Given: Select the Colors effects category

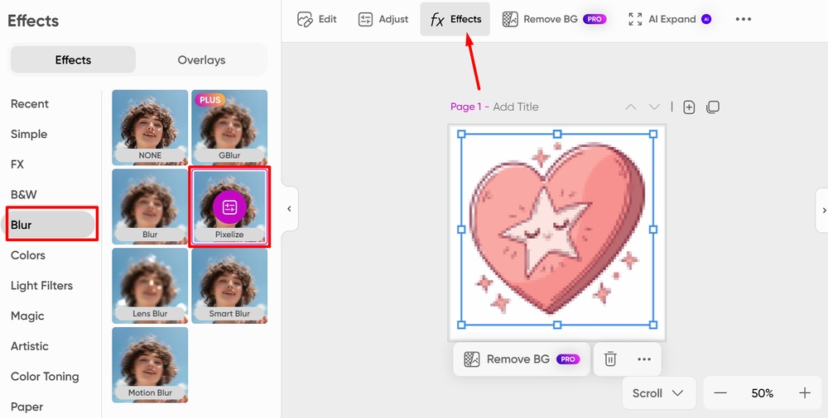Looking at the screenshot, I should pyautogui.click(x=28, y=255).
